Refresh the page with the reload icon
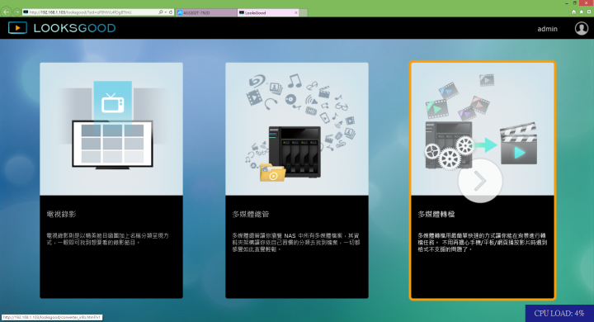 pos(171,12)
